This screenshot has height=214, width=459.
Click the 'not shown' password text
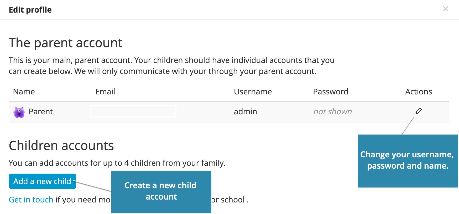click(x=332, y=112)
